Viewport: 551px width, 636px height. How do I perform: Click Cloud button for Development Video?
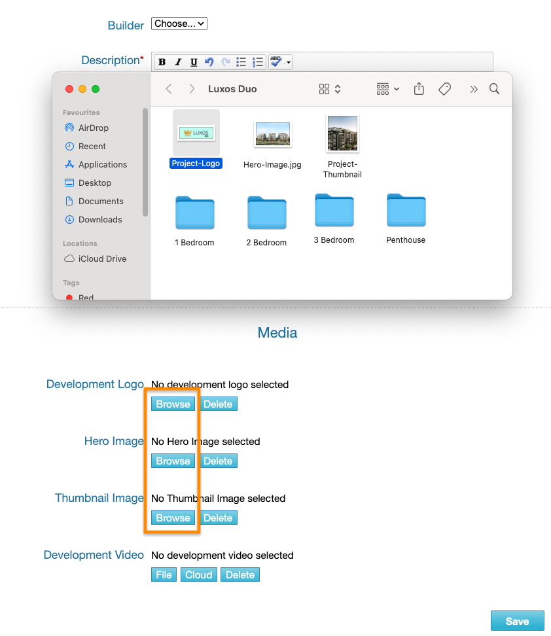198,575
